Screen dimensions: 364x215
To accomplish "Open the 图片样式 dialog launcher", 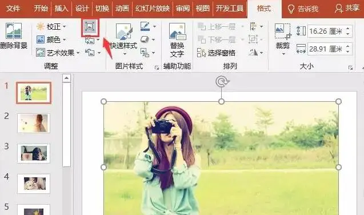I will click(x=157, y=67).
